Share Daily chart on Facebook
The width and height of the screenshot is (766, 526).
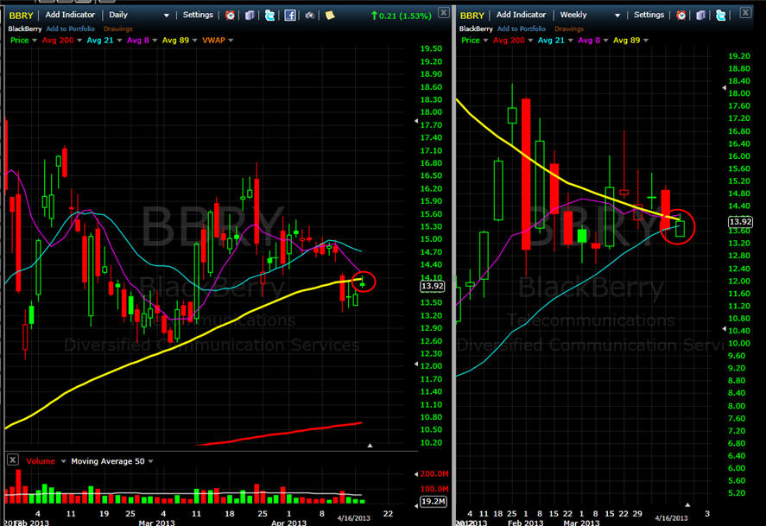point(289,16)
